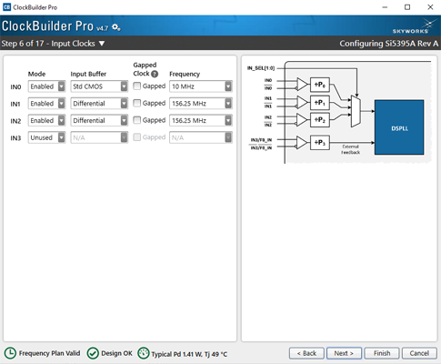
Task: Enable Gapped checkbox for IN2
Action: click(137, 120)
